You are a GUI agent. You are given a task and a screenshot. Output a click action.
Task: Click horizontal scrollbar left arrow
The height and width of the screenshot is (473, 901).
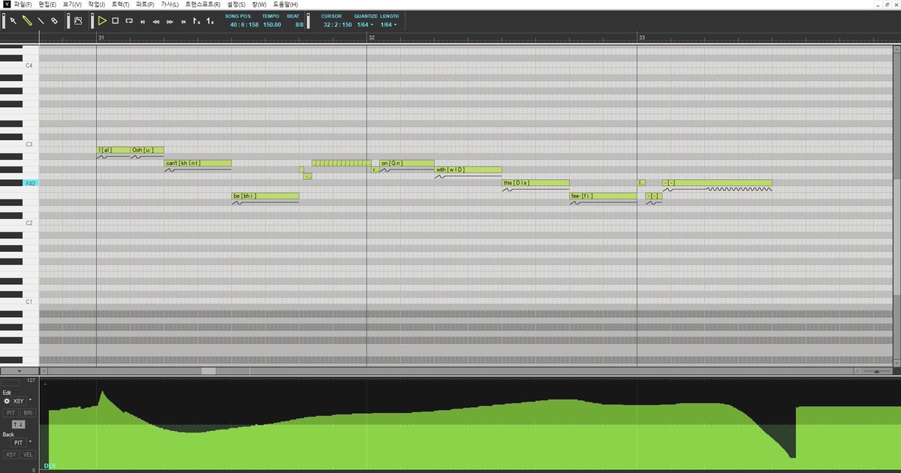pos(44,371)
